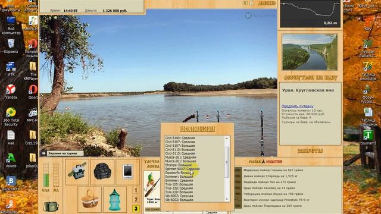Select bait Vib-6002: Большая

tap(179, 200)
